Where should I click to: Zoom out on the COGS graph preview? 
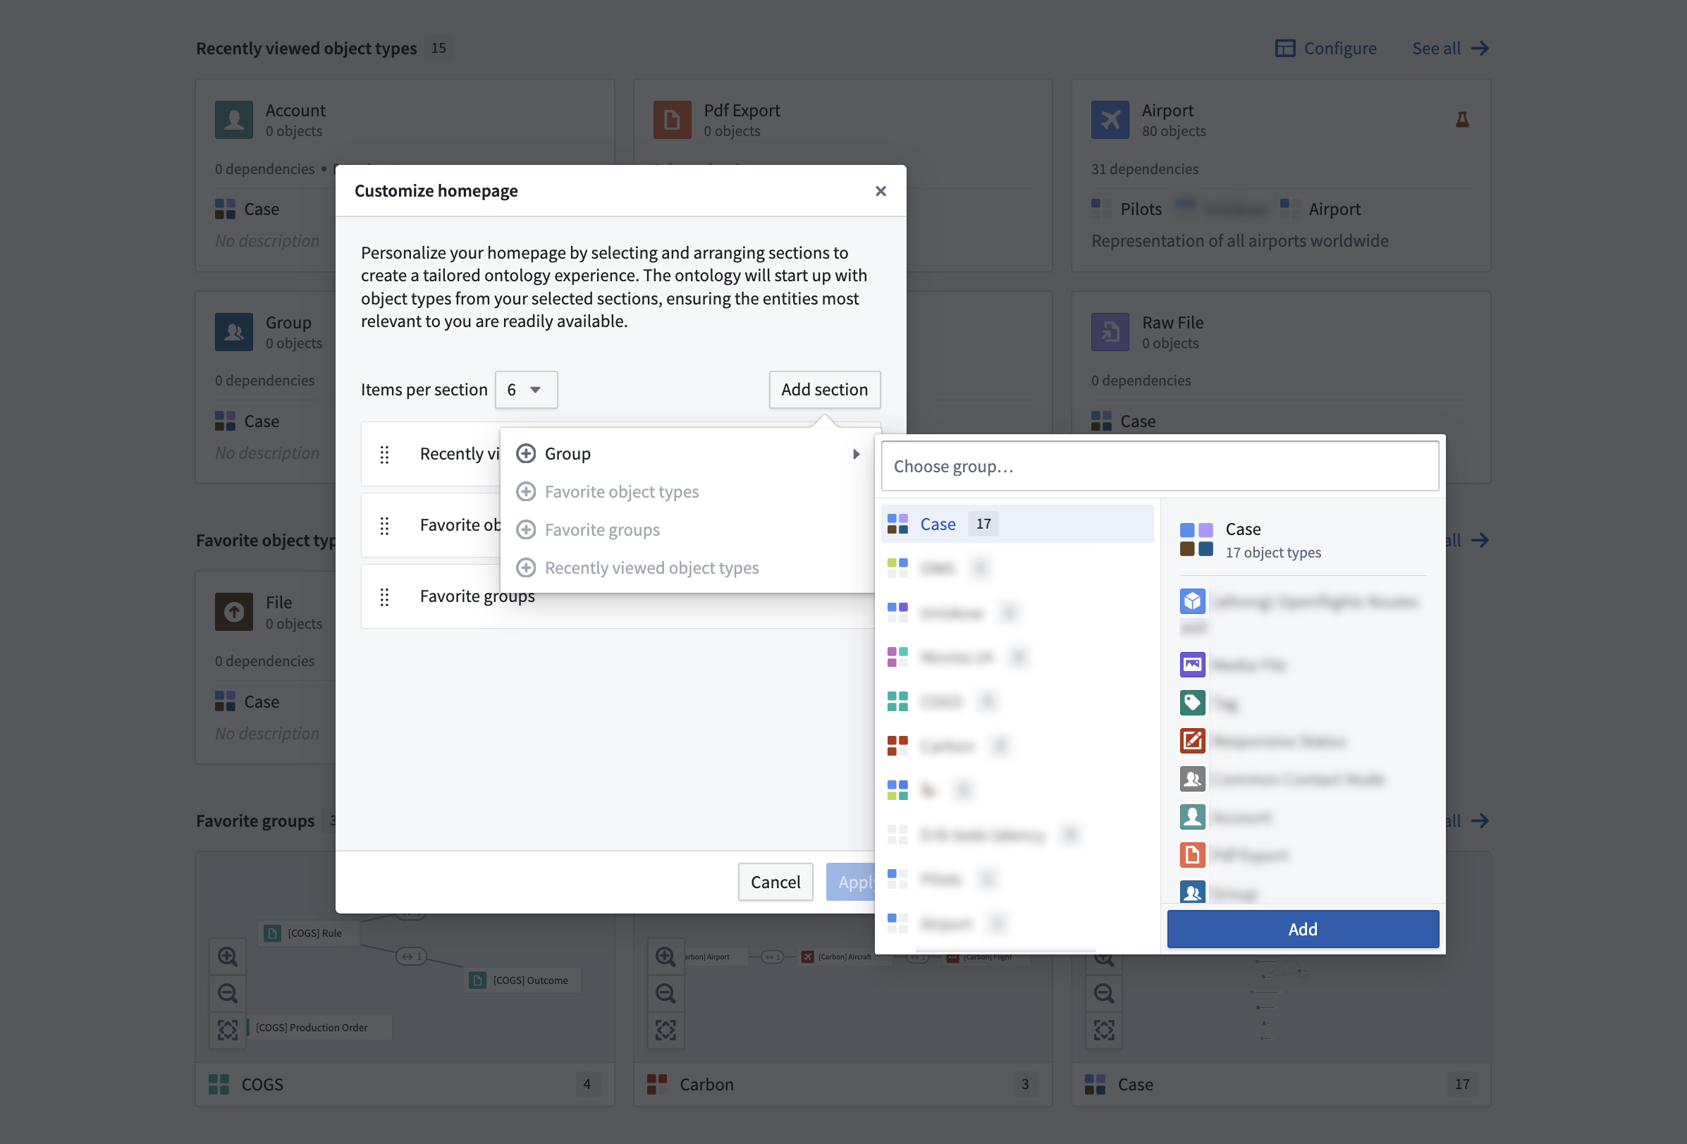pos(228,993)
